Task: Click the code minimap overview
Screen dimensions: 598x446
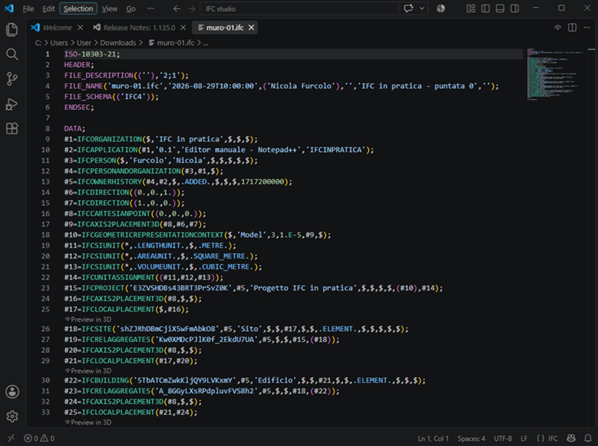Action: [556, 74]
